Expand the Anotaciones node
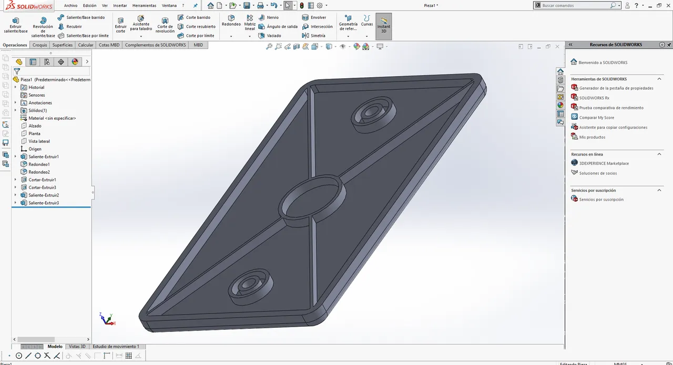 [x=15, y=103]
